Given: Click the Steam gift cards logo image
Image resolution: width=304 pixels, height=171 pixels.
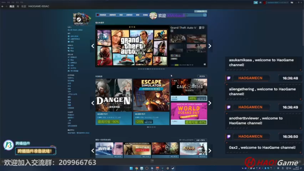Looking at the screenshot, I should (82, 19).
